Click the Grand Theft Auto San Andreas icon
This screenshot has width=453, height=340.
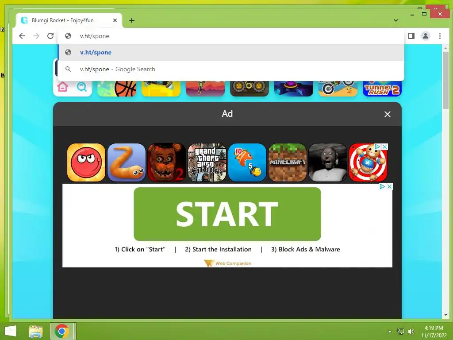207,162
